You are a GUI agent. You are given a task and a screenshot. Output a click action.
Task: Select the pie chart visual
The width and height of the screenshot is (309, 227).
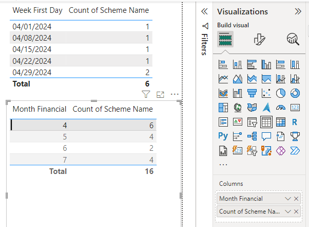(x=281, y=93)
